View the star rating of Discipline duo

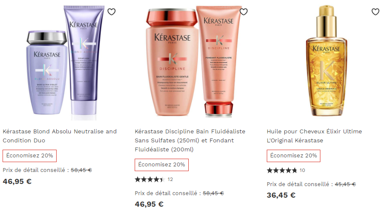click(x=150, y=180)
